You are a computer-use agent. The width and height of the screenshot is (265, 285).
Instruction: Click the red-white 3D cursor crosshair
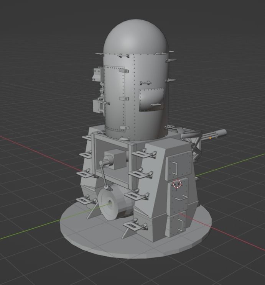(x=177, y=183)
